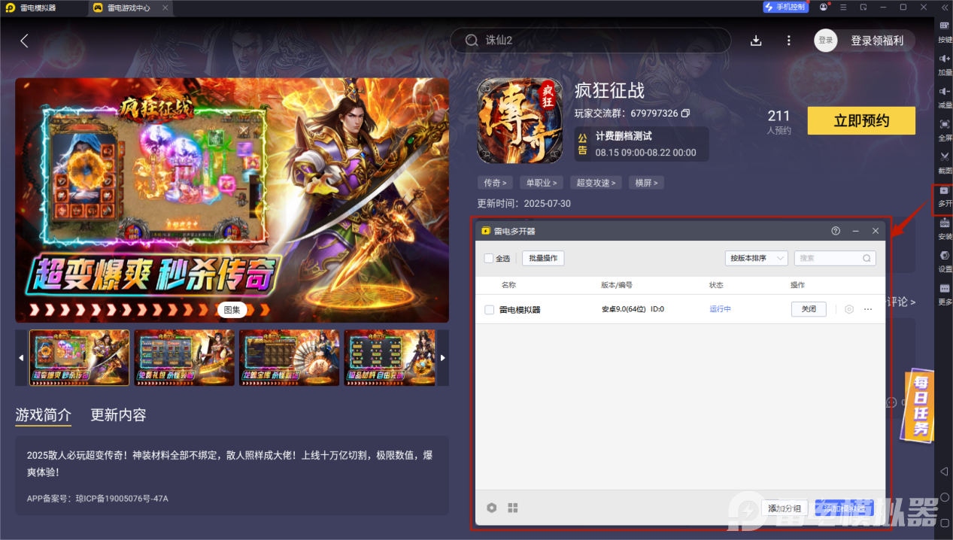953x540 pixels.
Task: Click the 运行中 status text
Action: [720, 309]
